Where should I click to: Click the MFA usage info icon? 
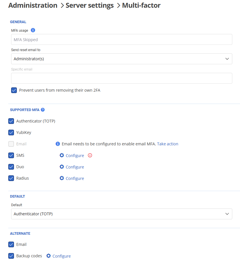tap(33, 30)
